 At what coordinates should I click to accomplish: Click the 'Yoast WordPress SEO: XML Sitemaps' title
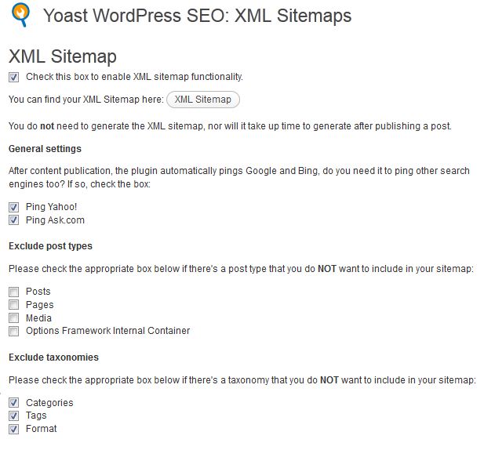tap(197, 16)
